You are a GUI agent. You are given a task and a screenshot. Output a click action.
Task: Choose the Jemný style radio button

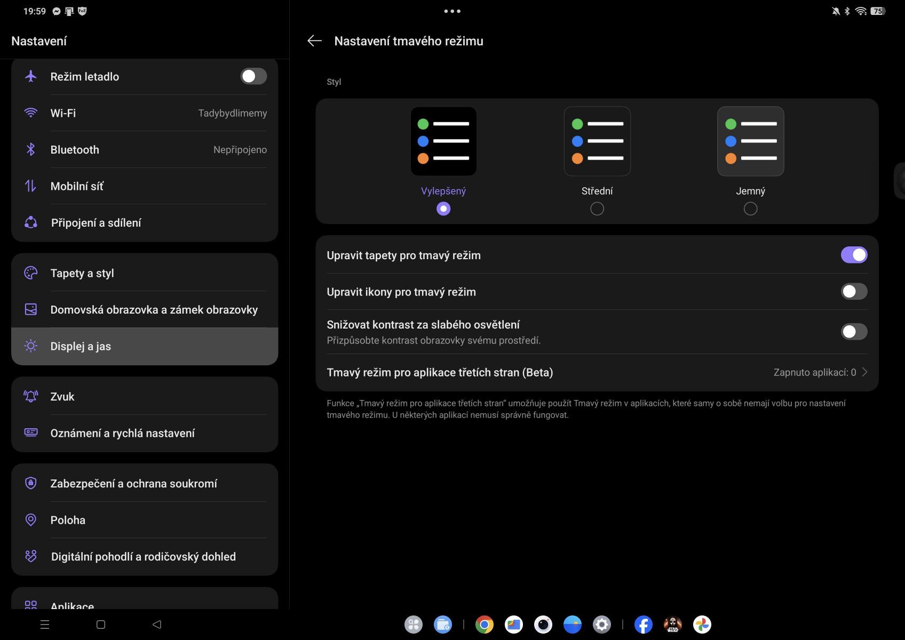tap(750, 209)
